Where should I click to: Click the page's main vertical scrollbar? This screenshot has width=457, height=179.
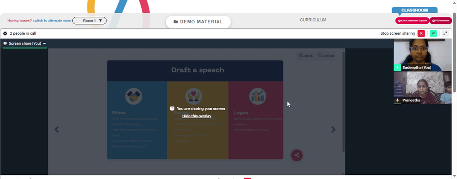click(x=455, y=53)
